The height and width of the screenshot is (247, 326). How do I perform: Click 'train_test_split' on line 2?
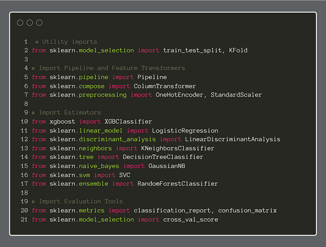click(x=192, y=50)
